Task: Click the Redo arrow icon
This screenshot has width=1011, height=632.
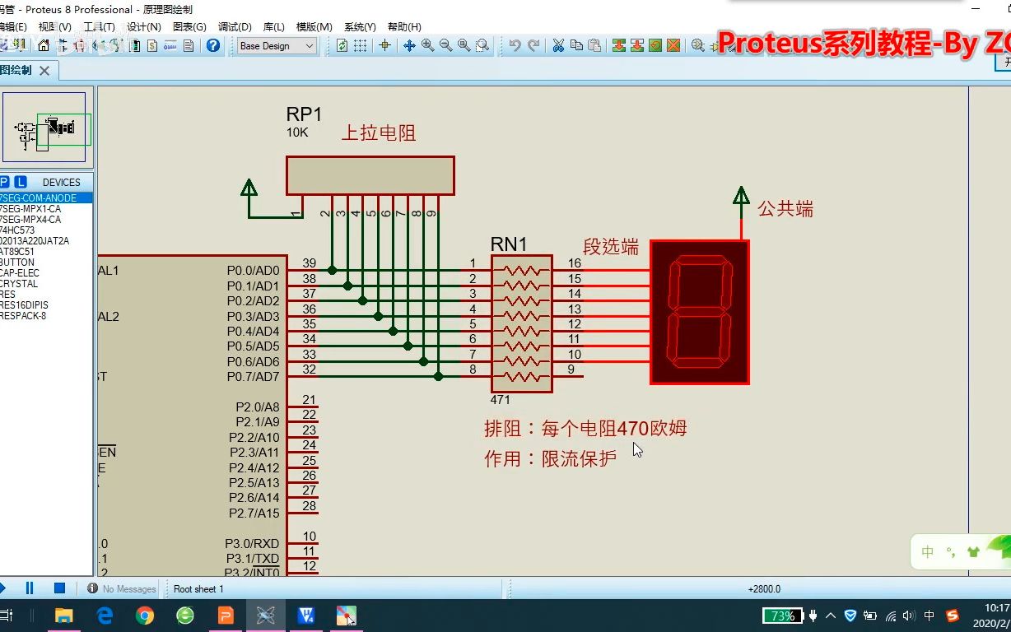Action: (533, 46)
